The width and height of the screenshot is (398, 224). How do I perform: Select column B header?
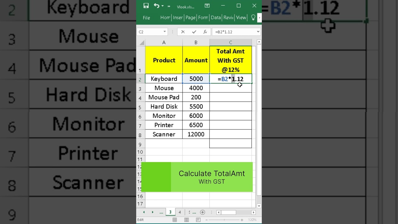(x=196, y=43)
